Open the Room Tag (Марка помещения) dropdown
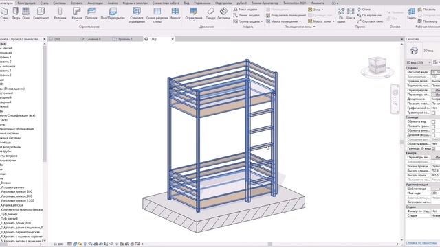 300,21
